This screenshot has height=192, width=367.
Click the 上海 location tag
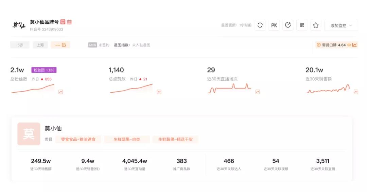pyautogui.click(x=40, y=45)
